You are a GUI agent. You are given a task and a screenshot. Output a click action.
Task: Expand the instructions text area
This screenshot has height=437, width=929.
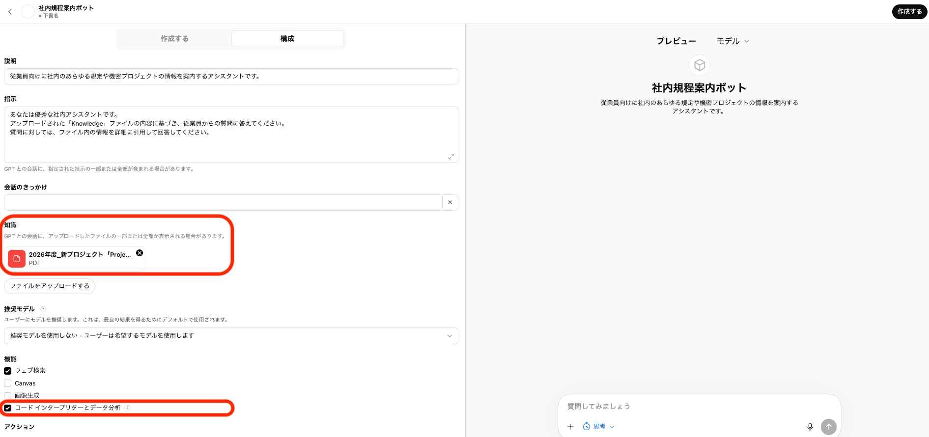click(x=450, y=157)
